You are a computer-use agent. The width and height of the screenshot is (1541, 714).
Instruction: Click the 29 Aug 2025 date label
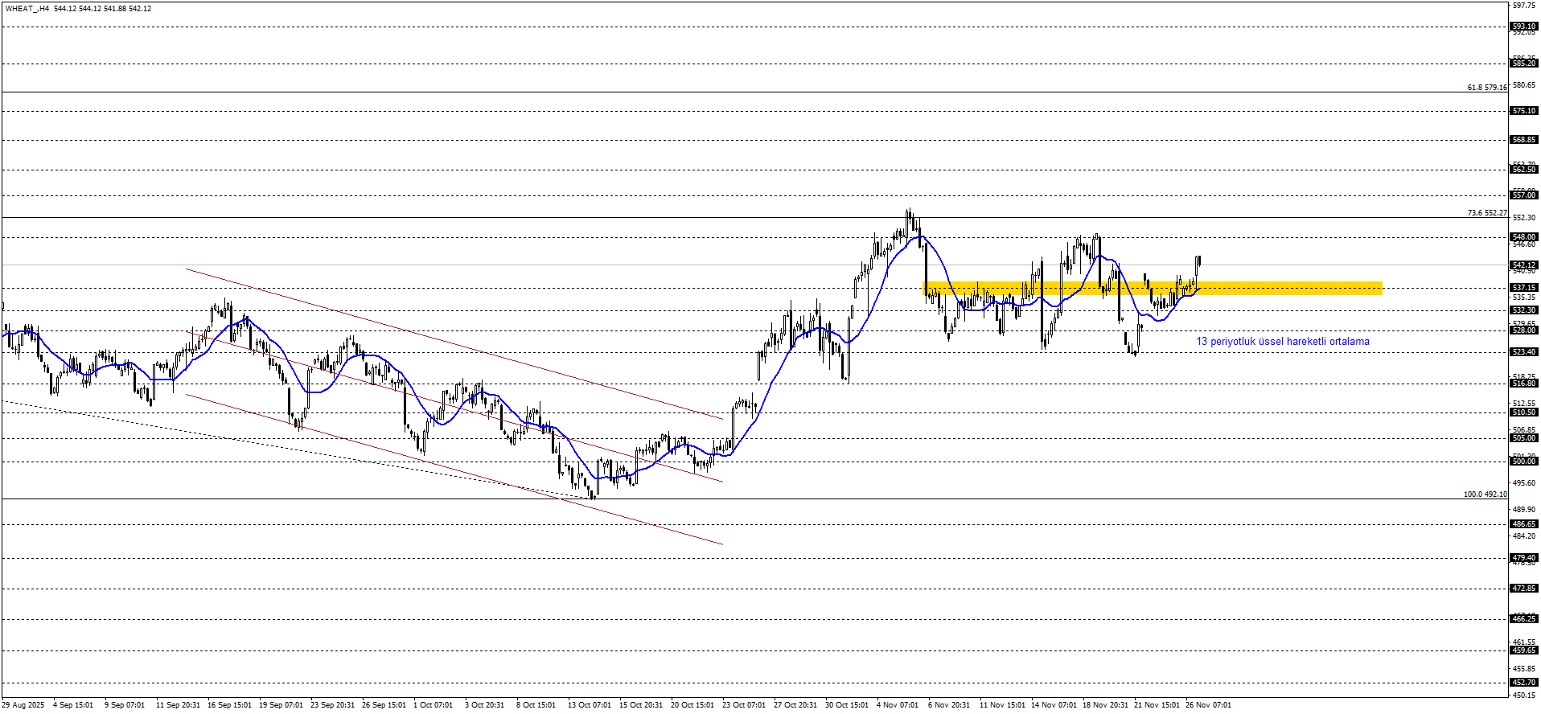pos(23,705)
